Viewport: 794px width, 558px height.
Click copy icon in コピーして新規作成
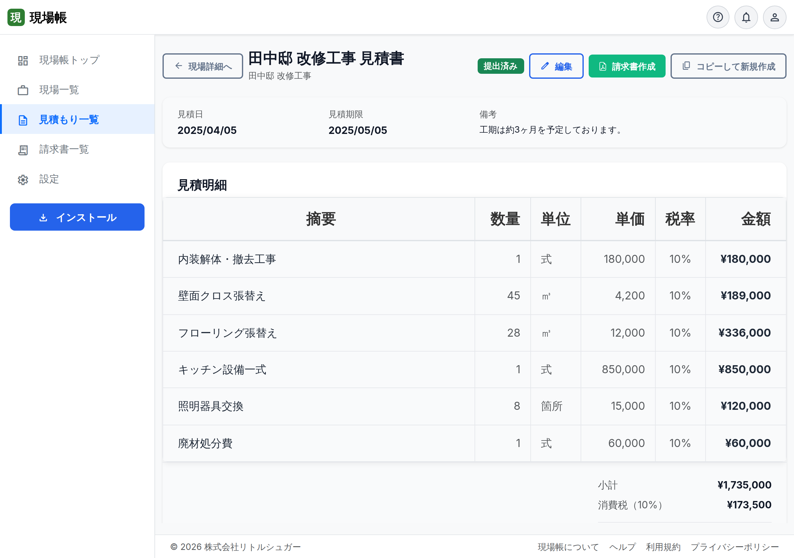pyautogui.click(x=686, y=66)
